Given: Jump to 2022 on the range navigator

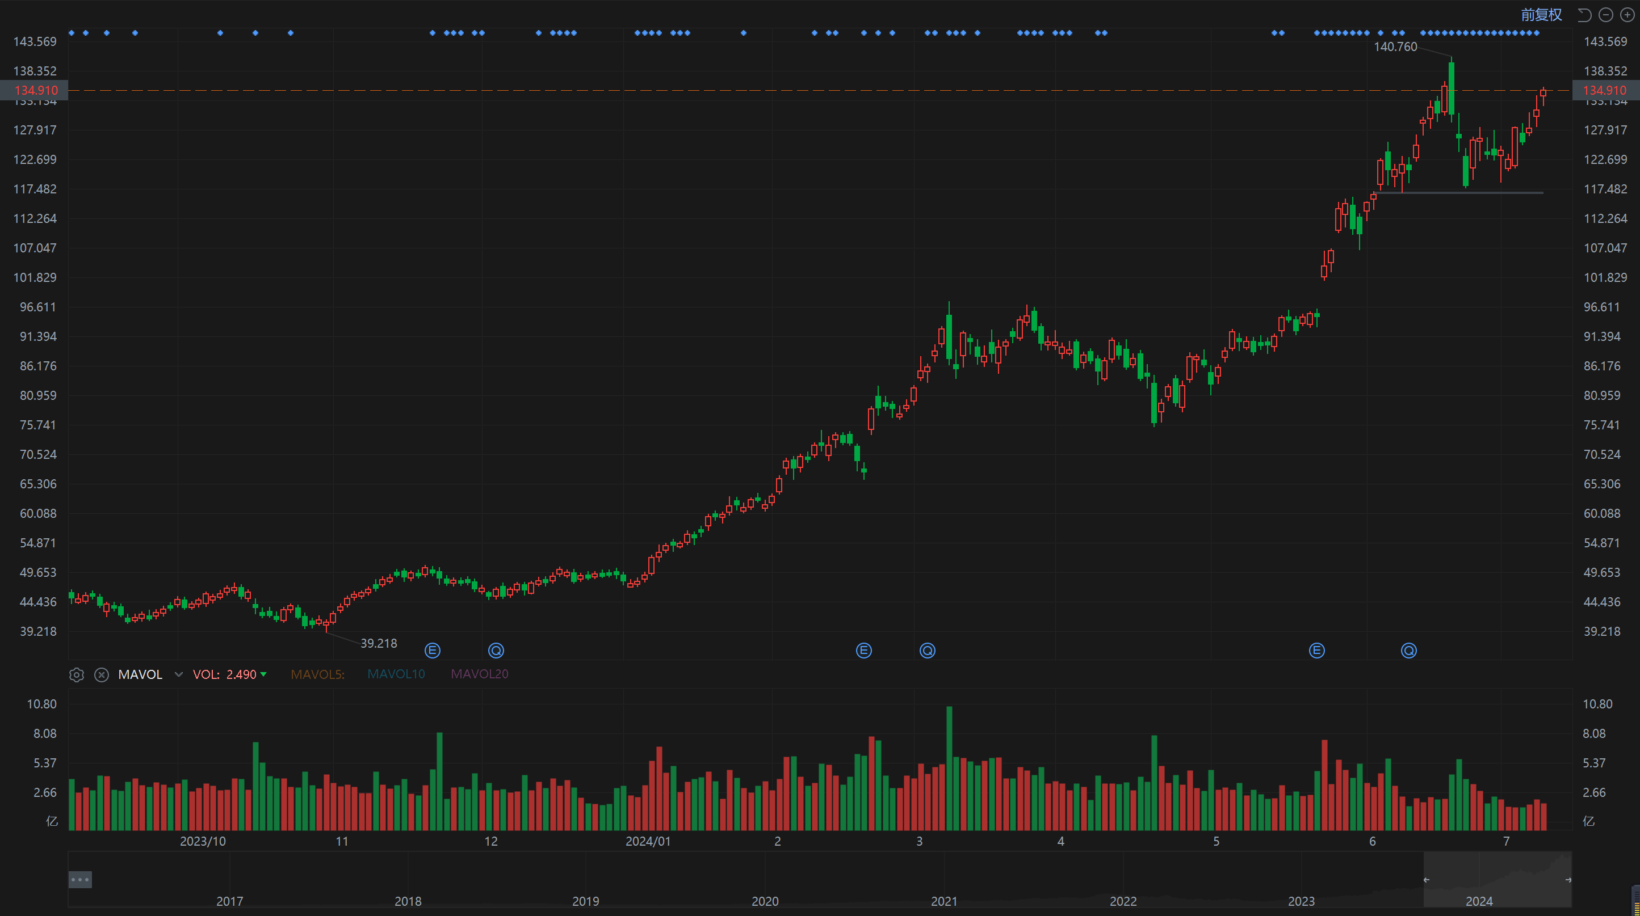Looking at the screenshot, I should point(1123,901).
